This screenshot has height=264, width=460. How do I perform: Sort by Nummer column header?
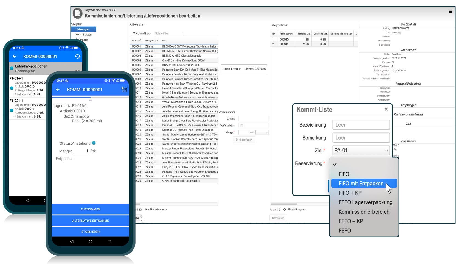137,40
